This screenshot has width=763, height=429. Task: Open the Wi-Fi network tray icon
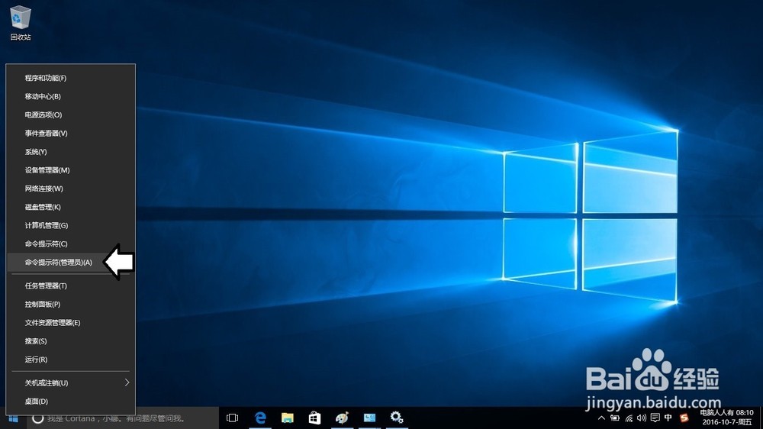tap(629, 418)
